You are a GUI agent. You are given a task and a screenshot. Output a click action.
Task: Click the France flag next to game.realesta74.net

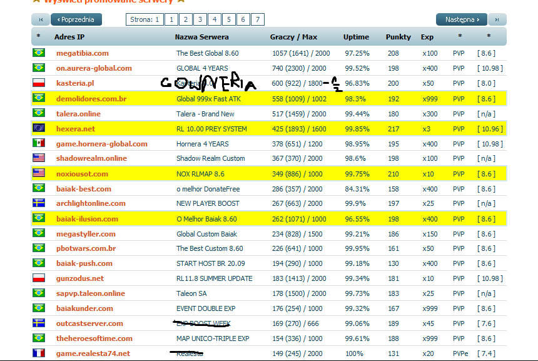[38, 353]
